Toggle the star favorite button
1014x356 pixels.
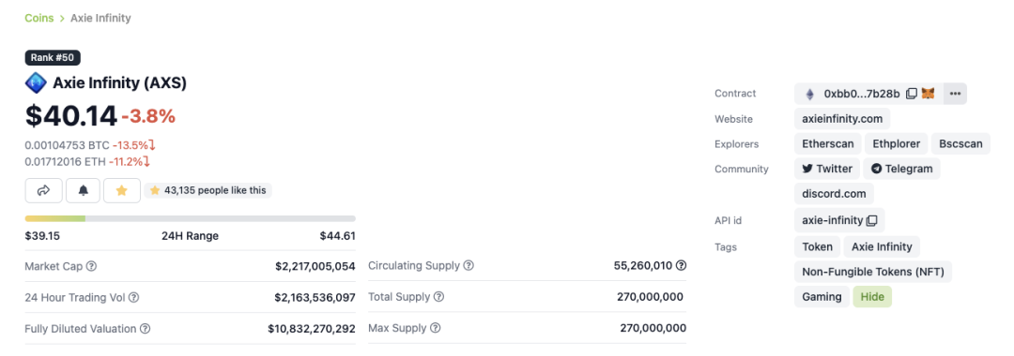(121, 190)
